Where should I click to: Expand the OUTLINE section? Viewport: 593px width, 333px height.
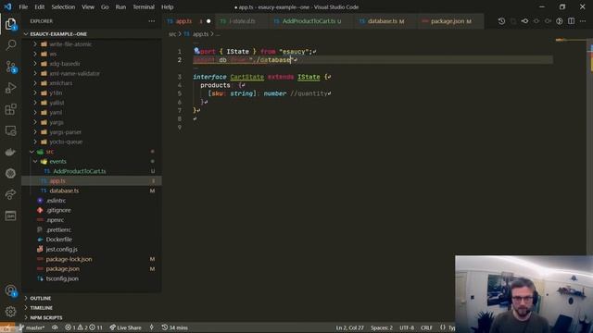[x=92, y=298]
